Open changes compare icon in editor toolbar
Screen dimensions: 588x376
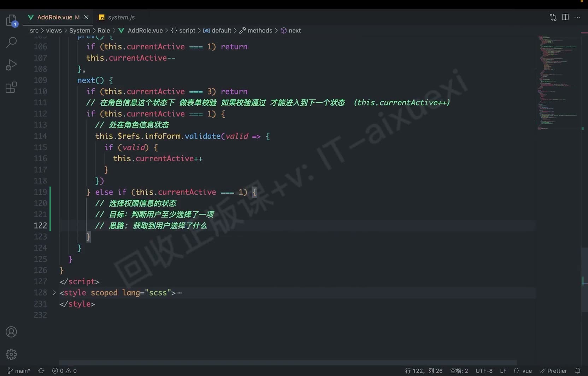tap(553, 17)
